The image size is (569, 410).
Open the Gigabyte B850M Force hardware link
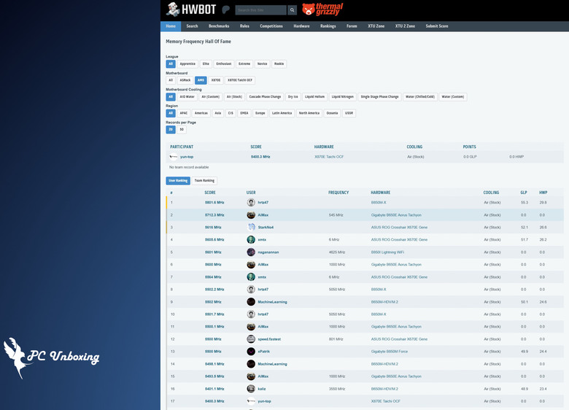point(390,352)
